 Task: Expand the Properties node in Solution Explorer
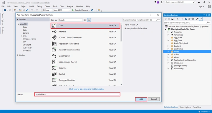tap(168, 32)
